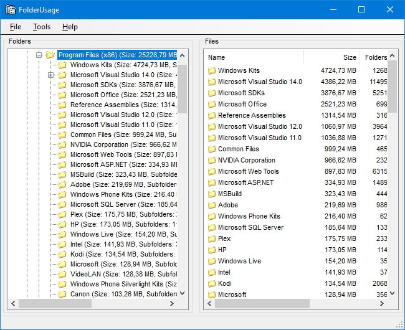
Task: Sort files by the Folders column header
Action: (374, 57)
